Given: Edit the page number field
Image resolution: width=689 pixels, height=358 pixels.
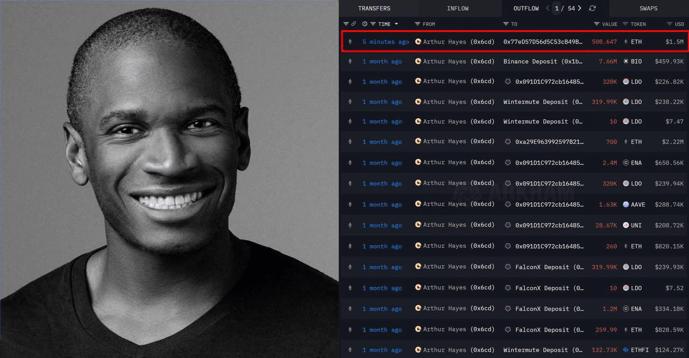Looking at the screenshot, I should 557,8.
